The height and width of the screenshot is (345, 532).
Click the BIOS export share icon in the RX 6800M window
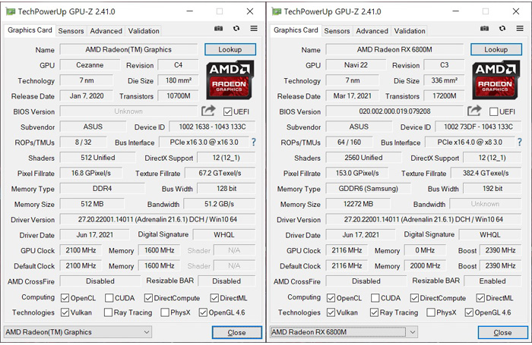coord(474,111)
